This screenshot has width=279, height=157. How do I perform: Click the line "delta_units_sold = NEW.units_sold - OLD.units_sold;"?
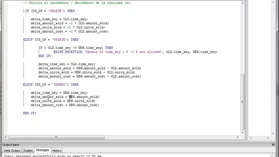(87, 72)
